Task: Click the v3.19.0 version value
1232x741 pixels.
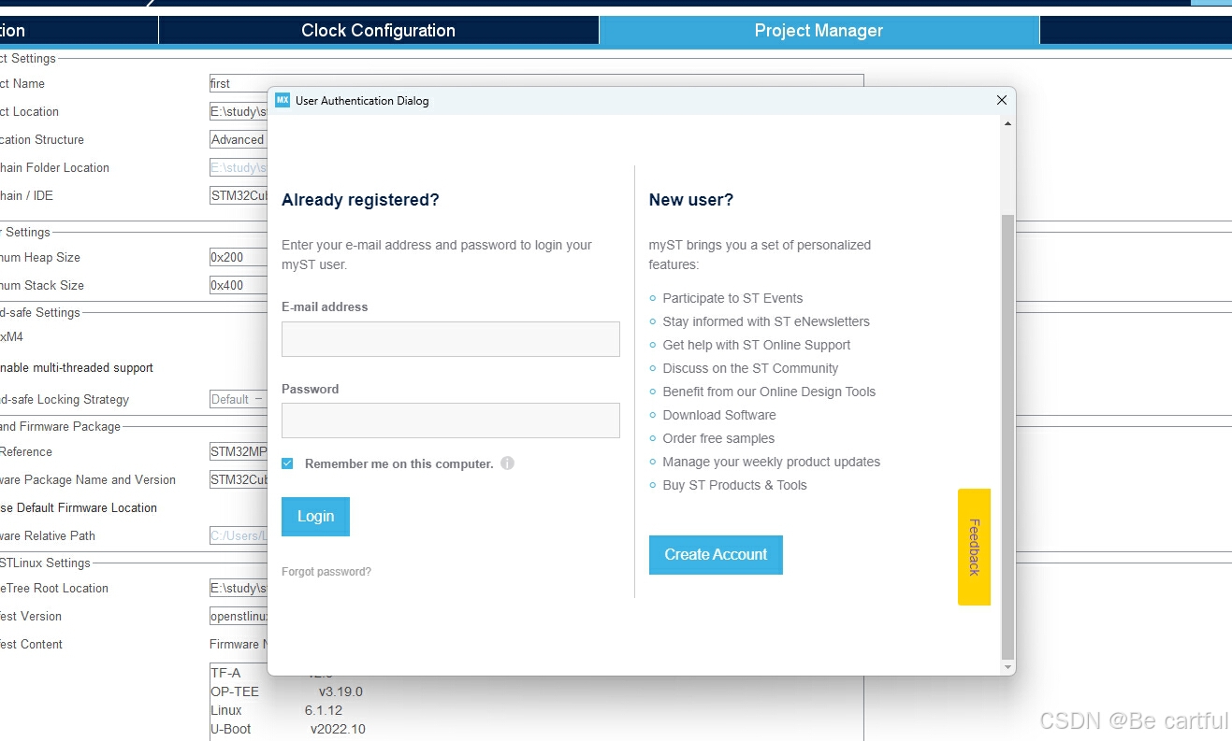Action: click(341, 691)
